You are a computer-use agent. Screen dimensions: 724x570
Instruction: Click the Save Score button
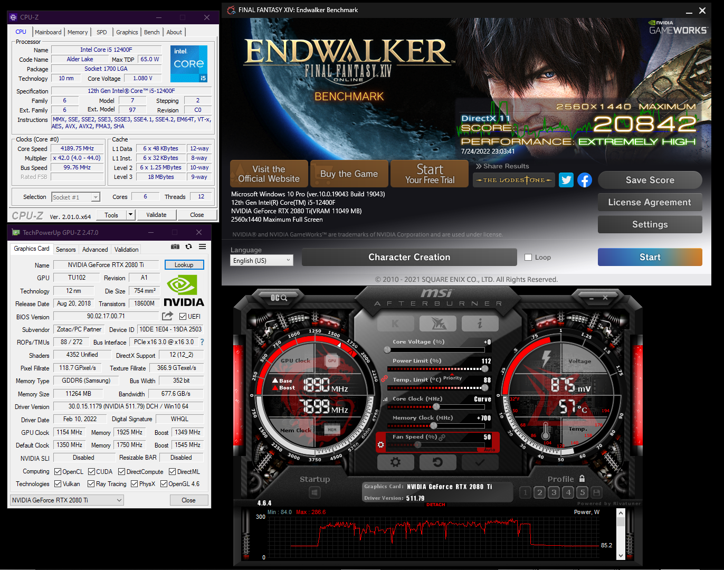click(x=650, y=180)
